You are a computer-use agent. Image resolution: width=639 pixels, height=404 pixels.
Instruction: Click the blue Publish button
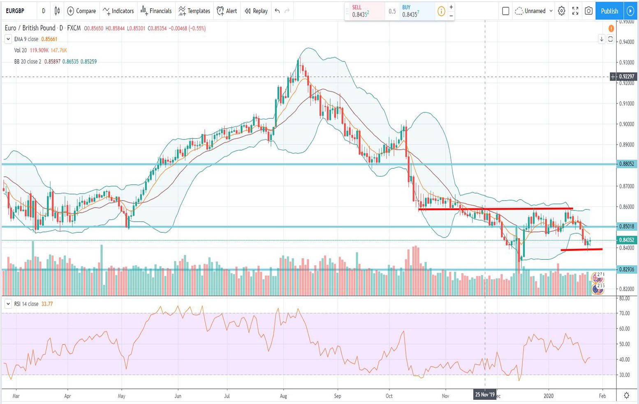click(x=609, y=11)
